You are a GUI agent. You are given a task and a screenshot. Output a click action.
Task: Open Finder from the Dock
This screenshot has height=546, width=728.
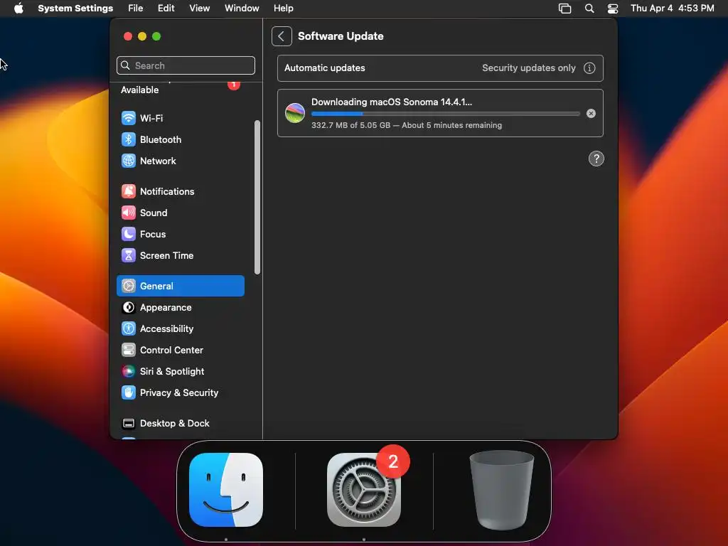click(226, 490)
